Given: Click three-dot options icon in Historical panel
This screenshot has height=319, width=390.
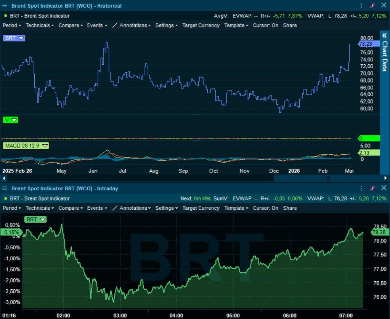Looking at the screenshot, I should tap(361, 6).
